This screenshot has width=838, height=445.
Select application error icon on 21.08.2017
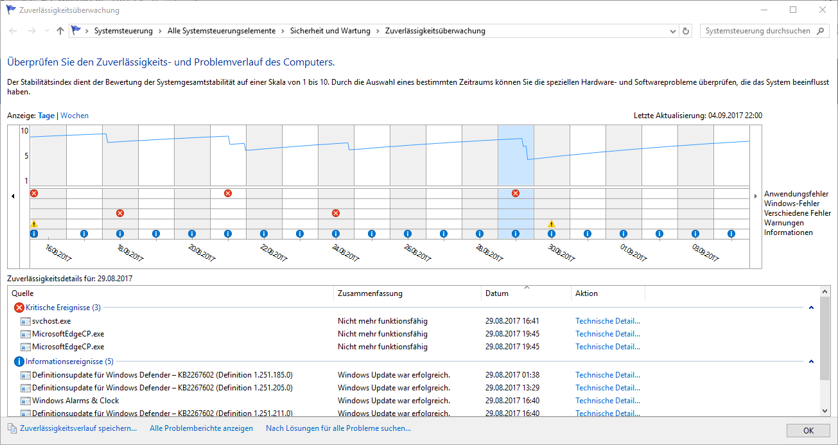228,193
